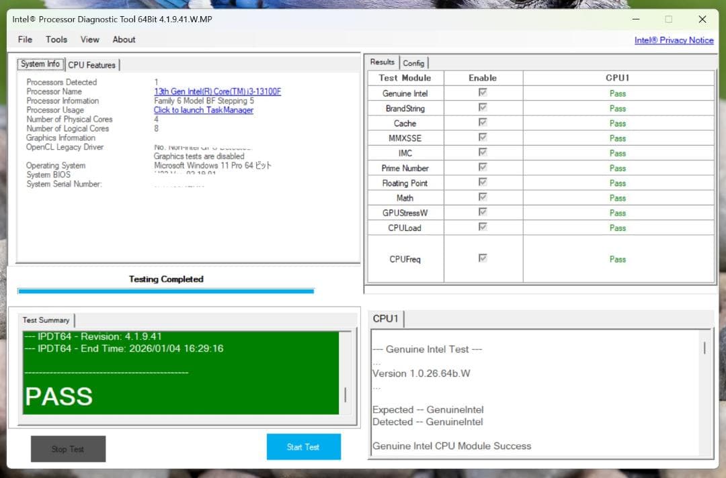Click the Enable column header
726x478 pixels.
click(x=483, y=78)
